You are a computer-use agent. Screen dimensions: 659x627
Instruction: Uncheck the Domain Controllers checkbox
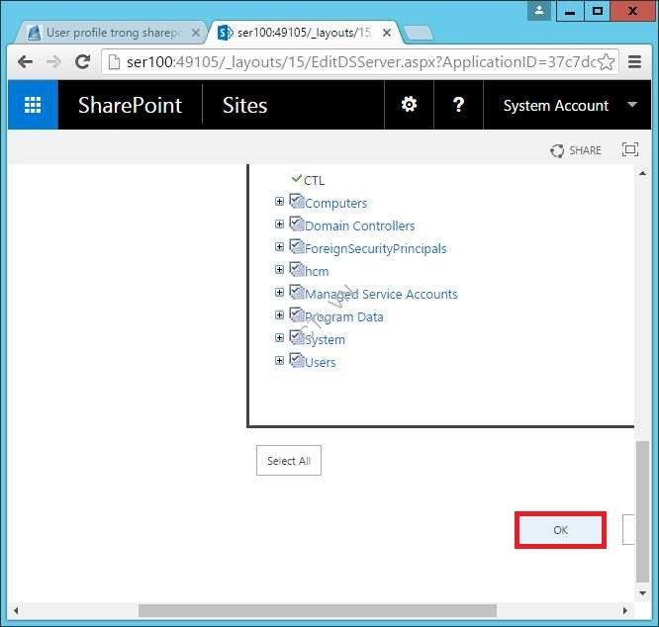pyautogui.click(x=296, y=224)
